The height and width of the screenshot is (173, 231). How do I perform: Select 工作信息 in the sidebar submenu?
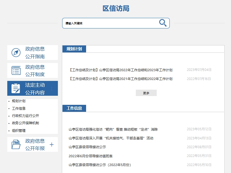tap(18, 108)
